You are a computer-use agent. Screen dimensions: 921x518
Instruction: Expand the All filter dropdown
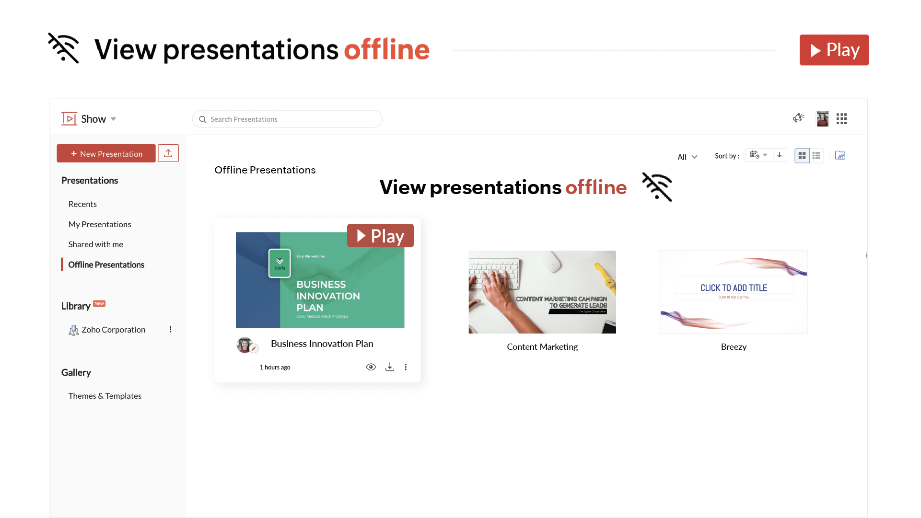click(687, 156)
